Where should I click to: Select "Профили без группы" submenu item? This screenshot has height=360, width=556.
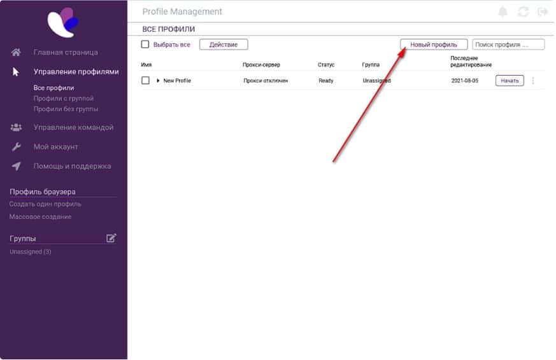click(66, 109)
